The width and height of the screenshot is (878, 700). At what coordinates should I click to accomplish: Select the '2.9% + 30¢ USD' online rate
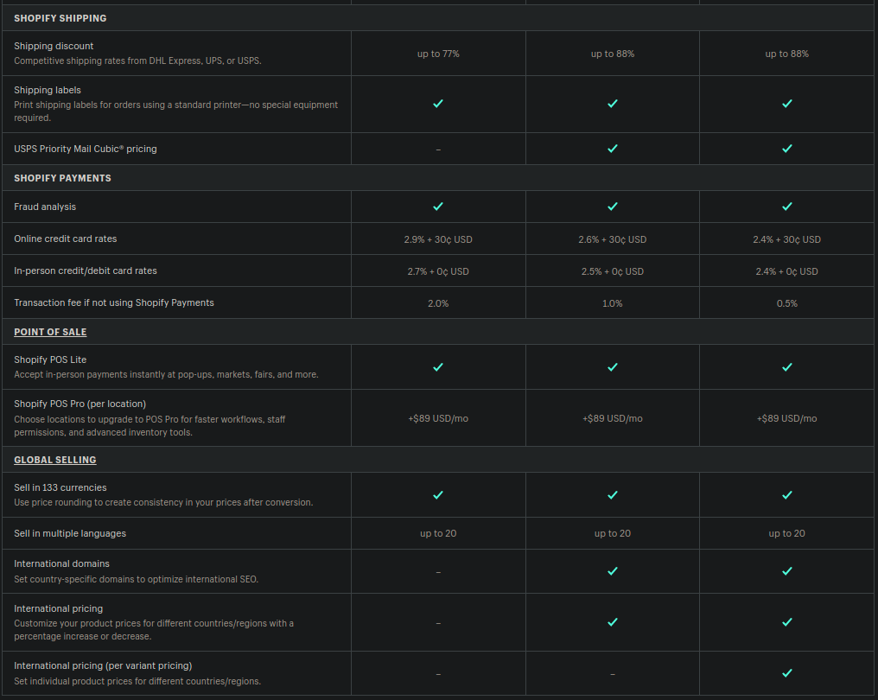pyautogui.click(x=438, y=239)
